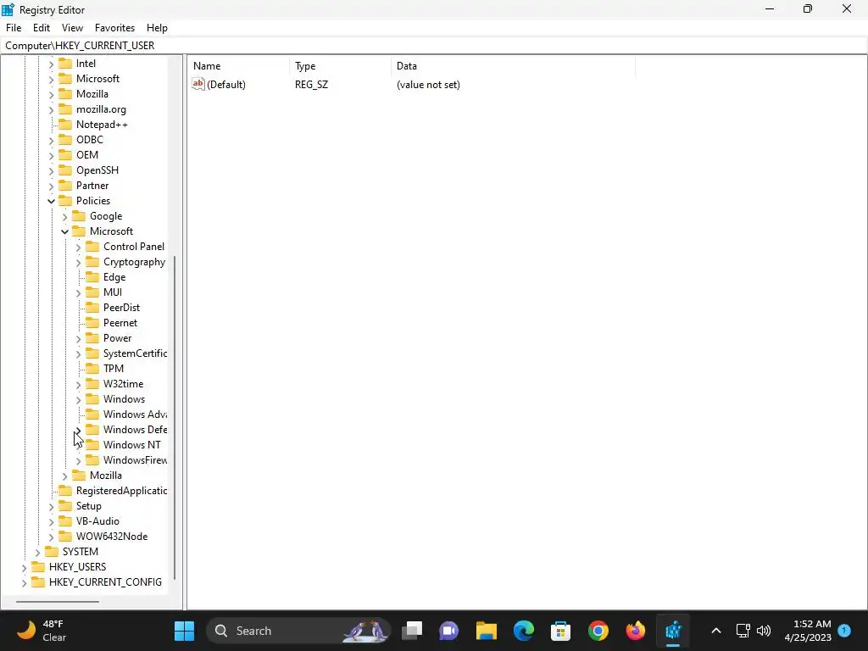The width and height of the screenshot is (868, 651).
Task: Open the Edit menu
Action: pos(42,28)
